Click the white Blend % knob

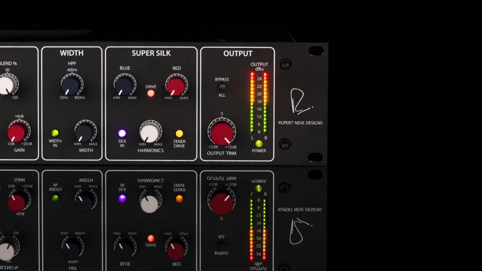[6, 85]
